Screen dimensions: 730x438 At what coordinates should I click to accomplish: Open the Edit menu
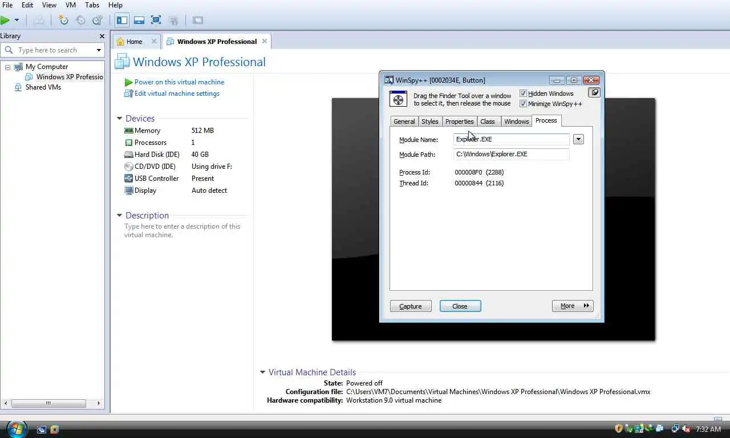pyautogui.click(x=27, y=5)
